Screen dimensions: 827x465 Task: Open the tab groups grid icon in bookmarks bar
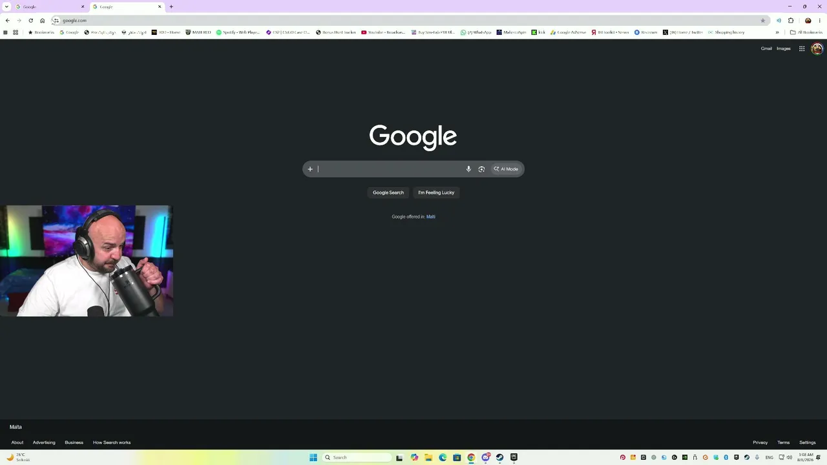click(16, 32)
